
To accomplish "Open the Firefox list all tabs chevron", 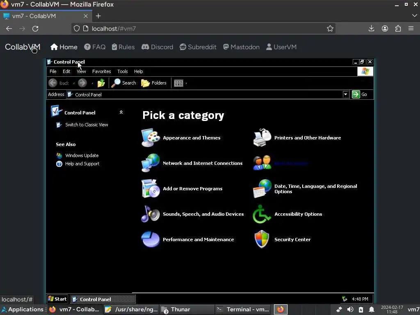I will pos(414,16).
